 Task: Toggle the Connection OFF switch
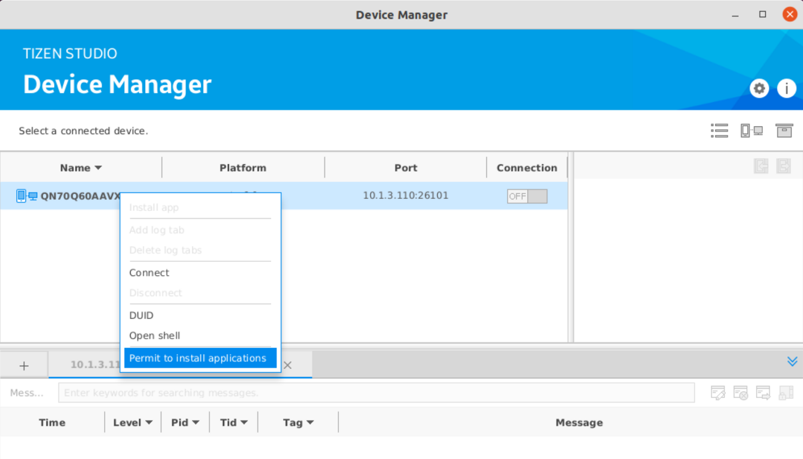click(x=527, y=196)
